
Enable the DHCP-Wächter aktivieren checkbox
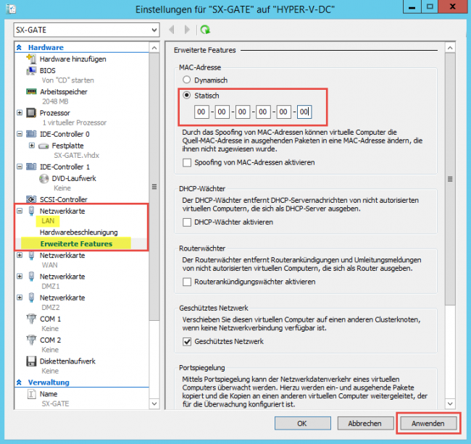click(188, 222)
